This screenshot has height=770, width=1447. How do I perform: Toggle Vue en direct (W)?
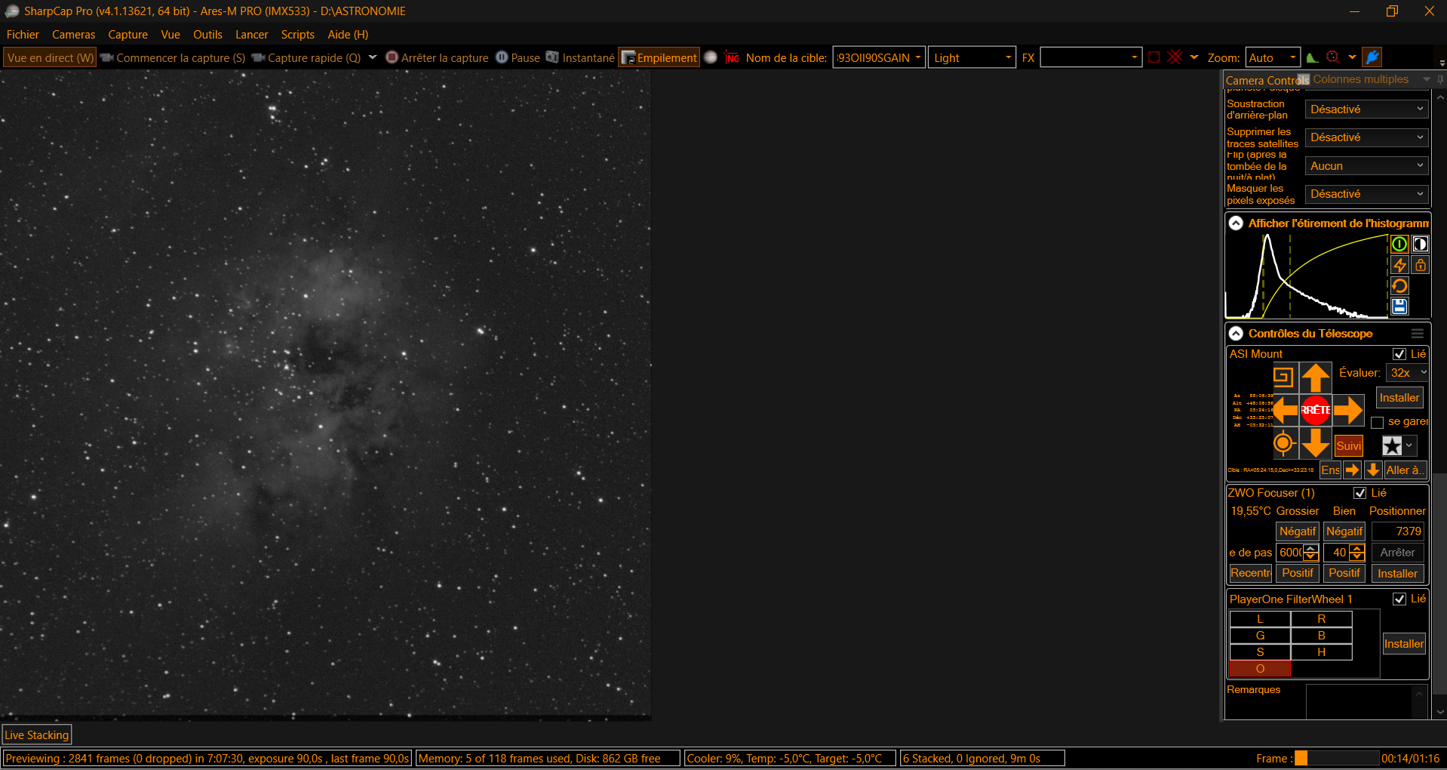click(x=51, y=57)
